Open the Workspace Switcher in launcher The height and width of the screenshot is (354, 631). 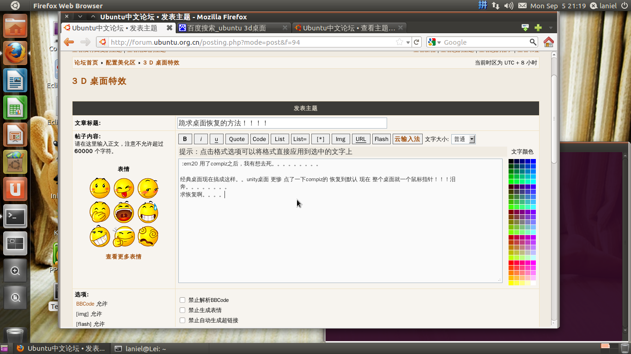(15, 243)
